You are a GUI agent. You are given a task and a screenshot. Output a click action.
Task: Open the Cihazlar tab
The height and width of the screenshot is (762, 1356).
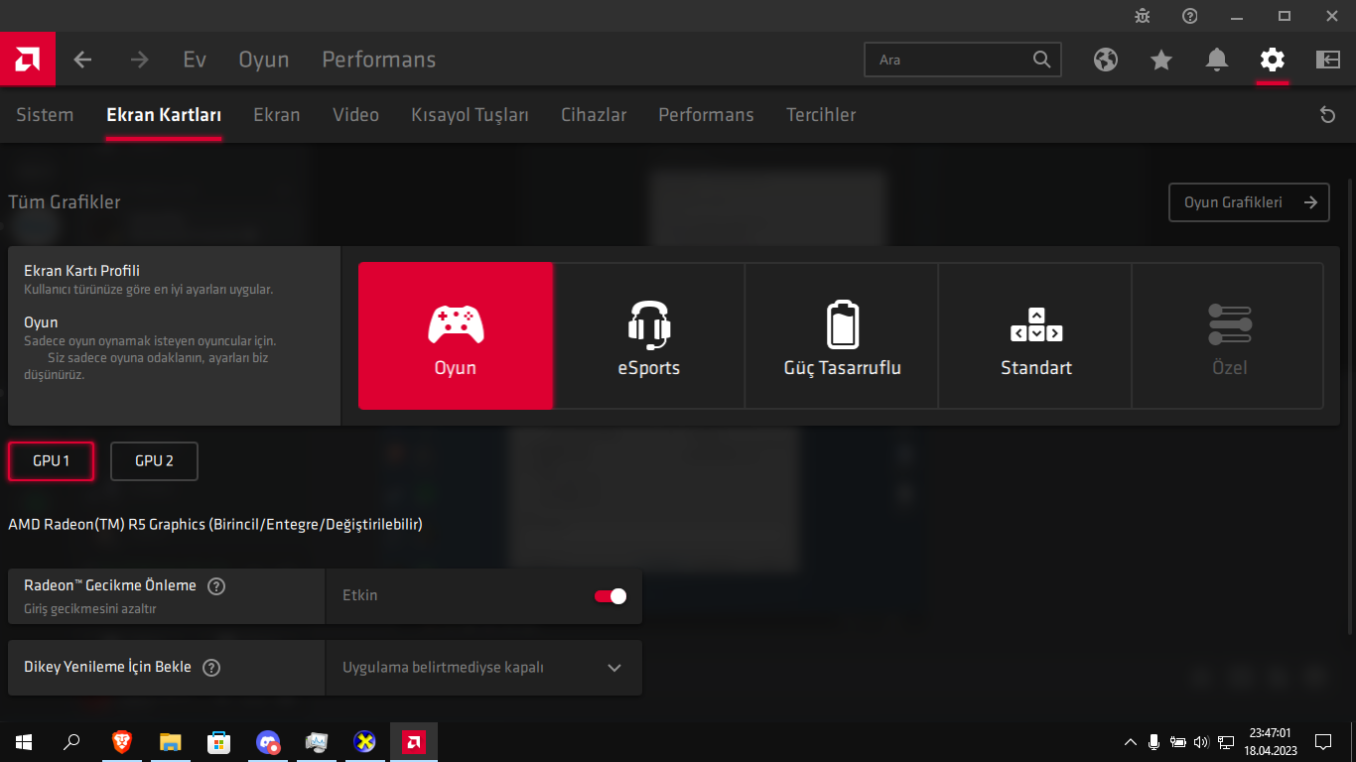tap(594, 115)
